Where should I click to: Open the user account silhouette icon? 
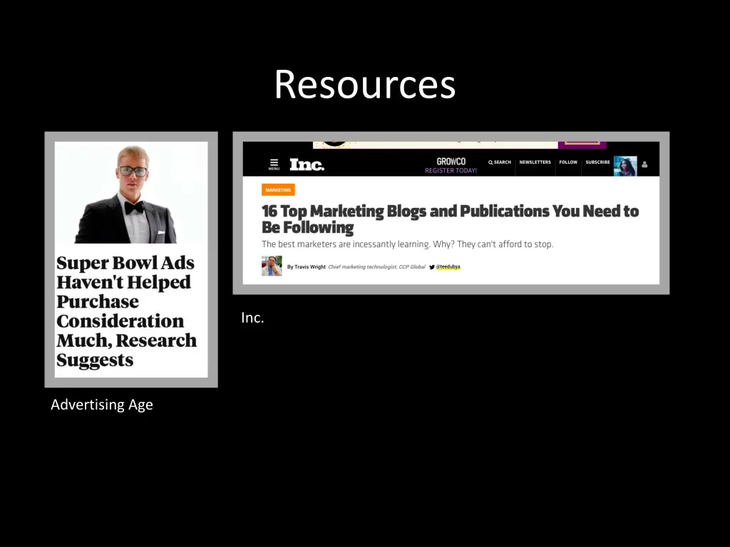(644, 165)
